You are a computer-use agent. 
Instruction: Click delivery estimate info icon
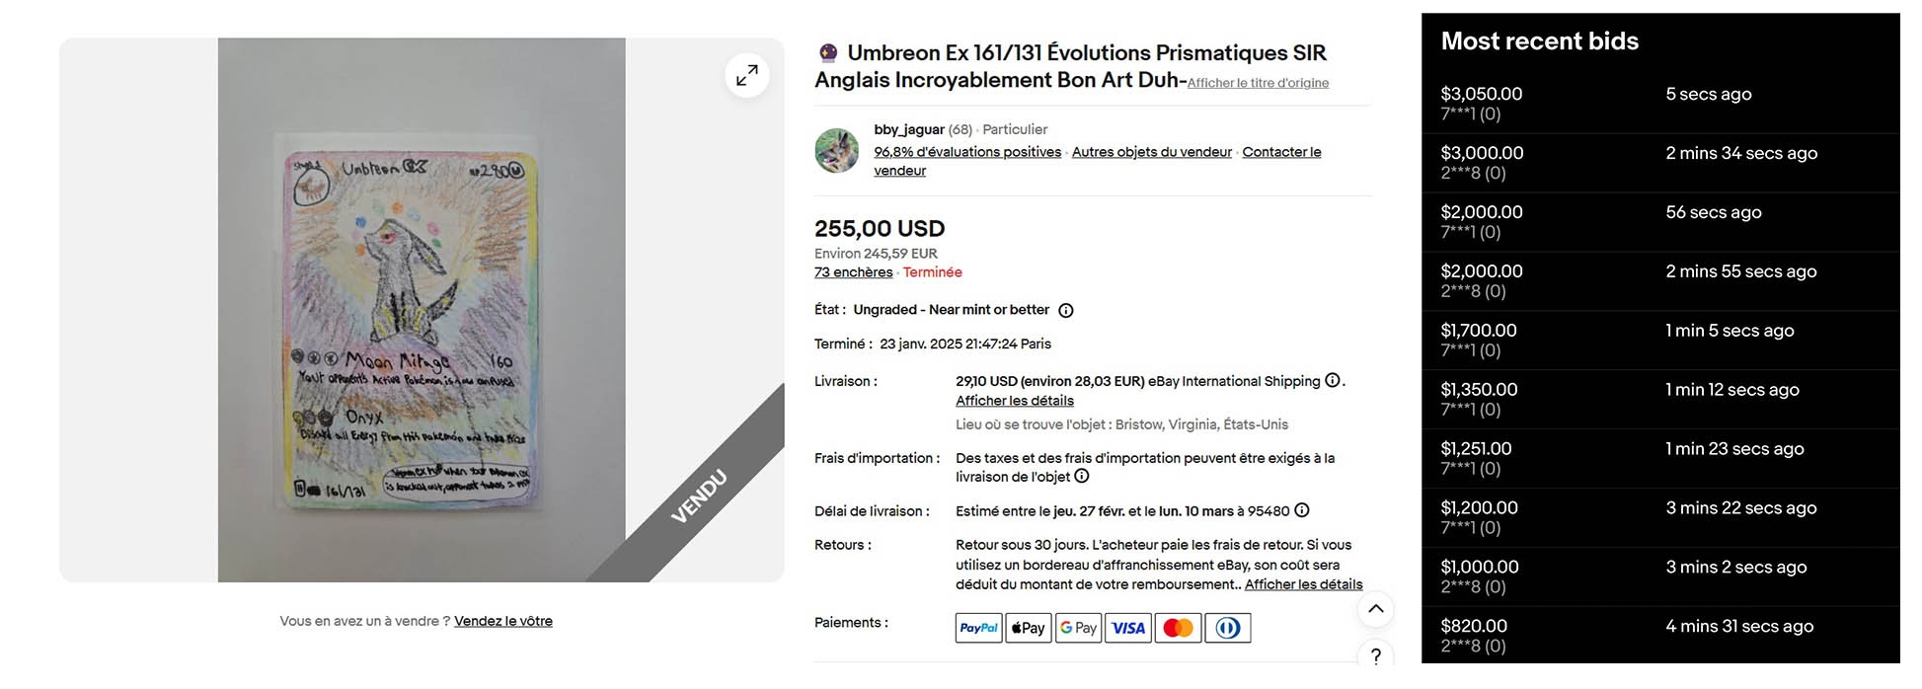click(1302, 510)
